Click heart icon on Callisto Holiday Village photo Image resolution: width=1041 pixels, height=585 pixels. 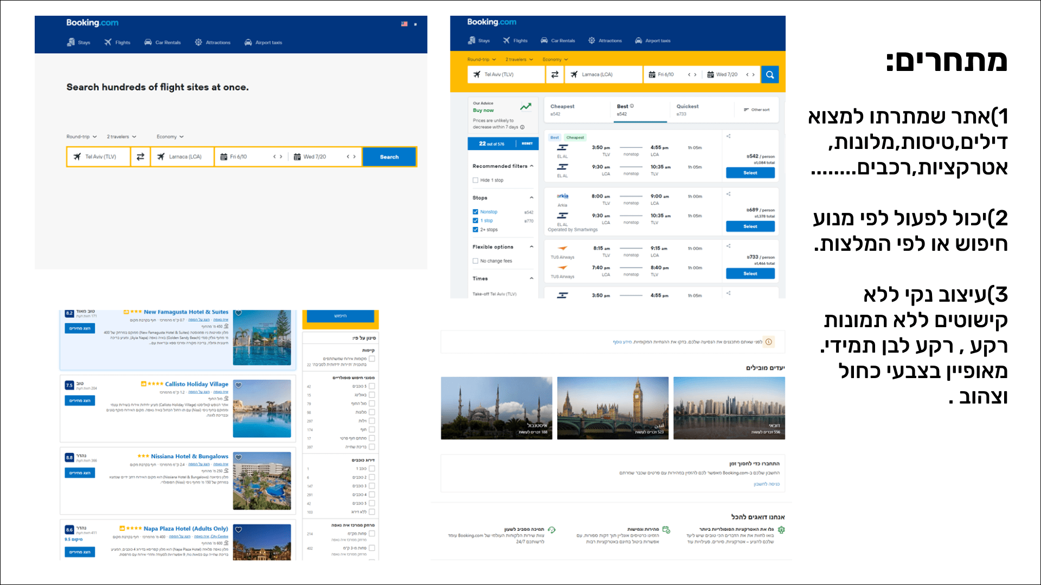[239, 385]
